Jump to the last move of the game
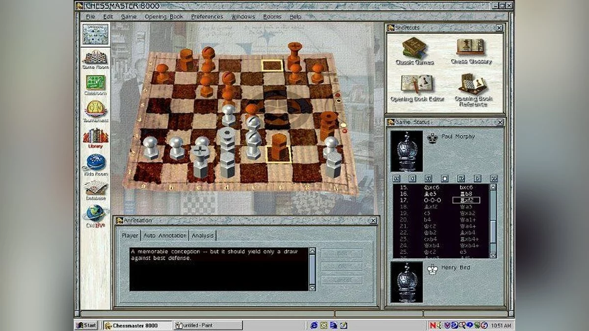589x331 pixels. [x=493, y=178]
